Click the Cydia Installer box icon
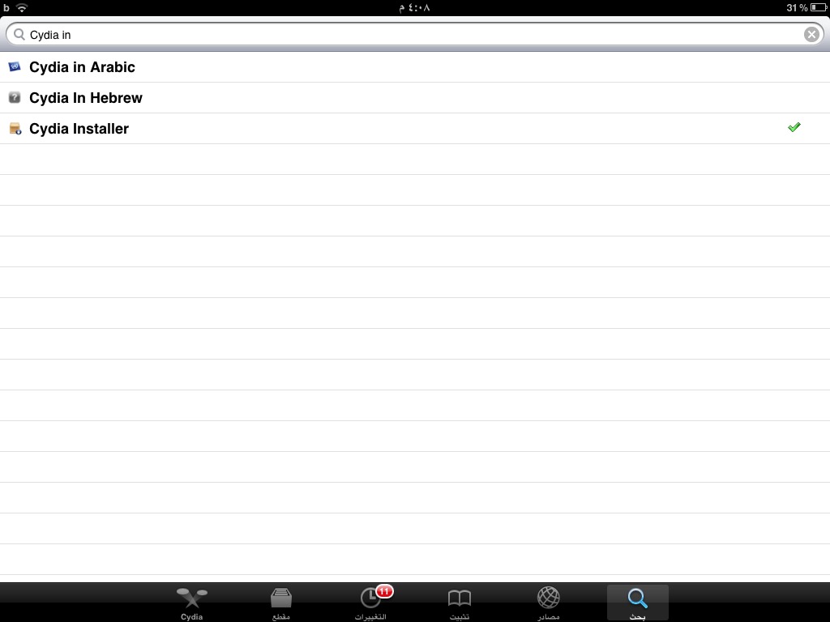The image size is (830, 622). tap(15, 129)
